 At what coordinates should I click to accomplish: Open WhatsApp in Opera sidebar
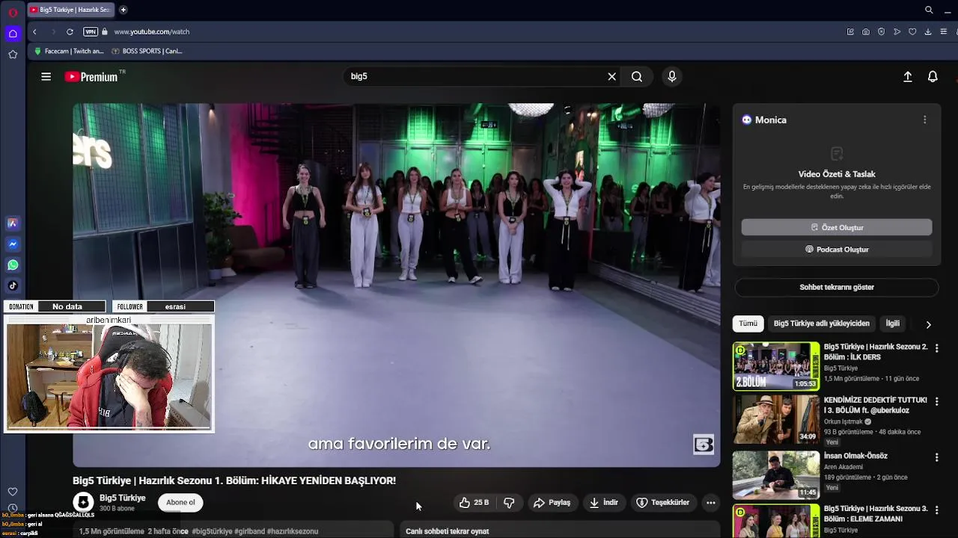tap(13, 265)
